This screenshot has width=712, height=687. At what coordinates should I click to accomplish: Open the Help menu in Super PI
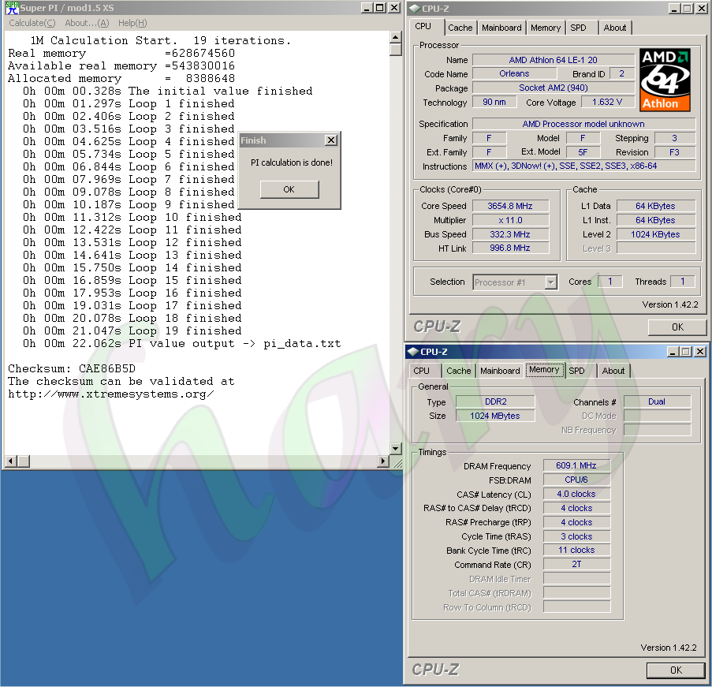pos(132,23)
